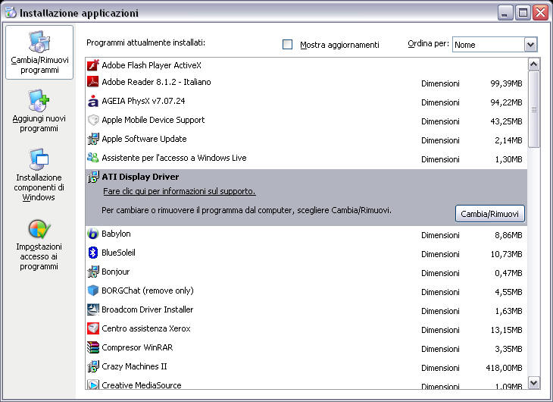This screenshot has width=553, height=402.
Task: Maximize the Installazione applicazioni window
Action: [523, 13]
